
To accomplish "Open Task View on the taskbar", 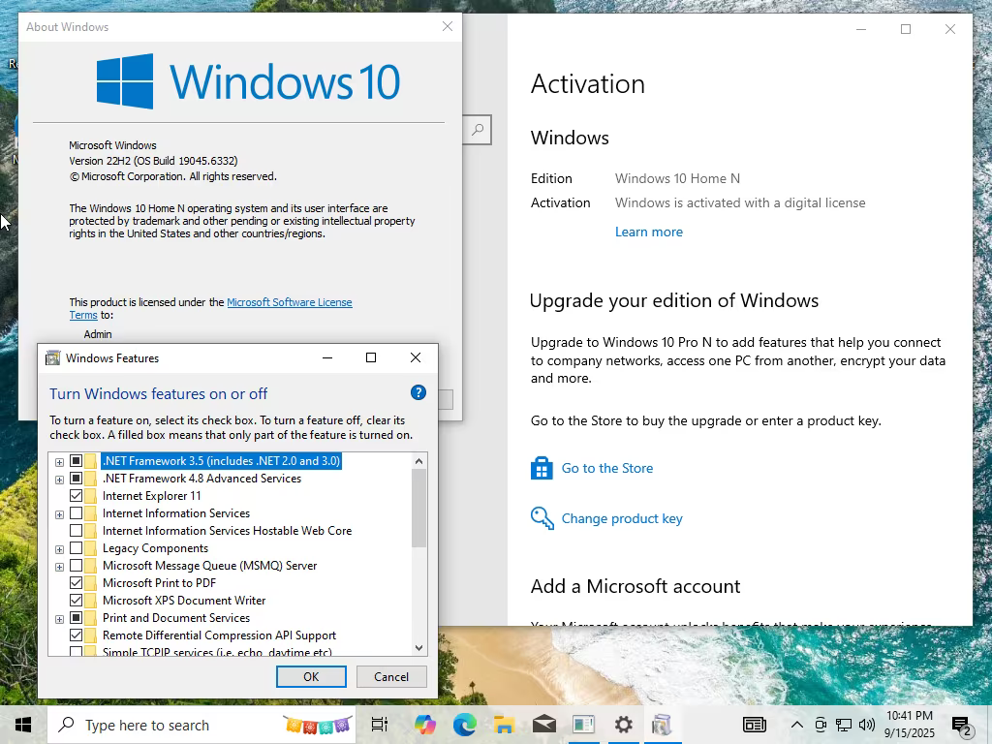I will pyautogui.click(x=380, y=725).
